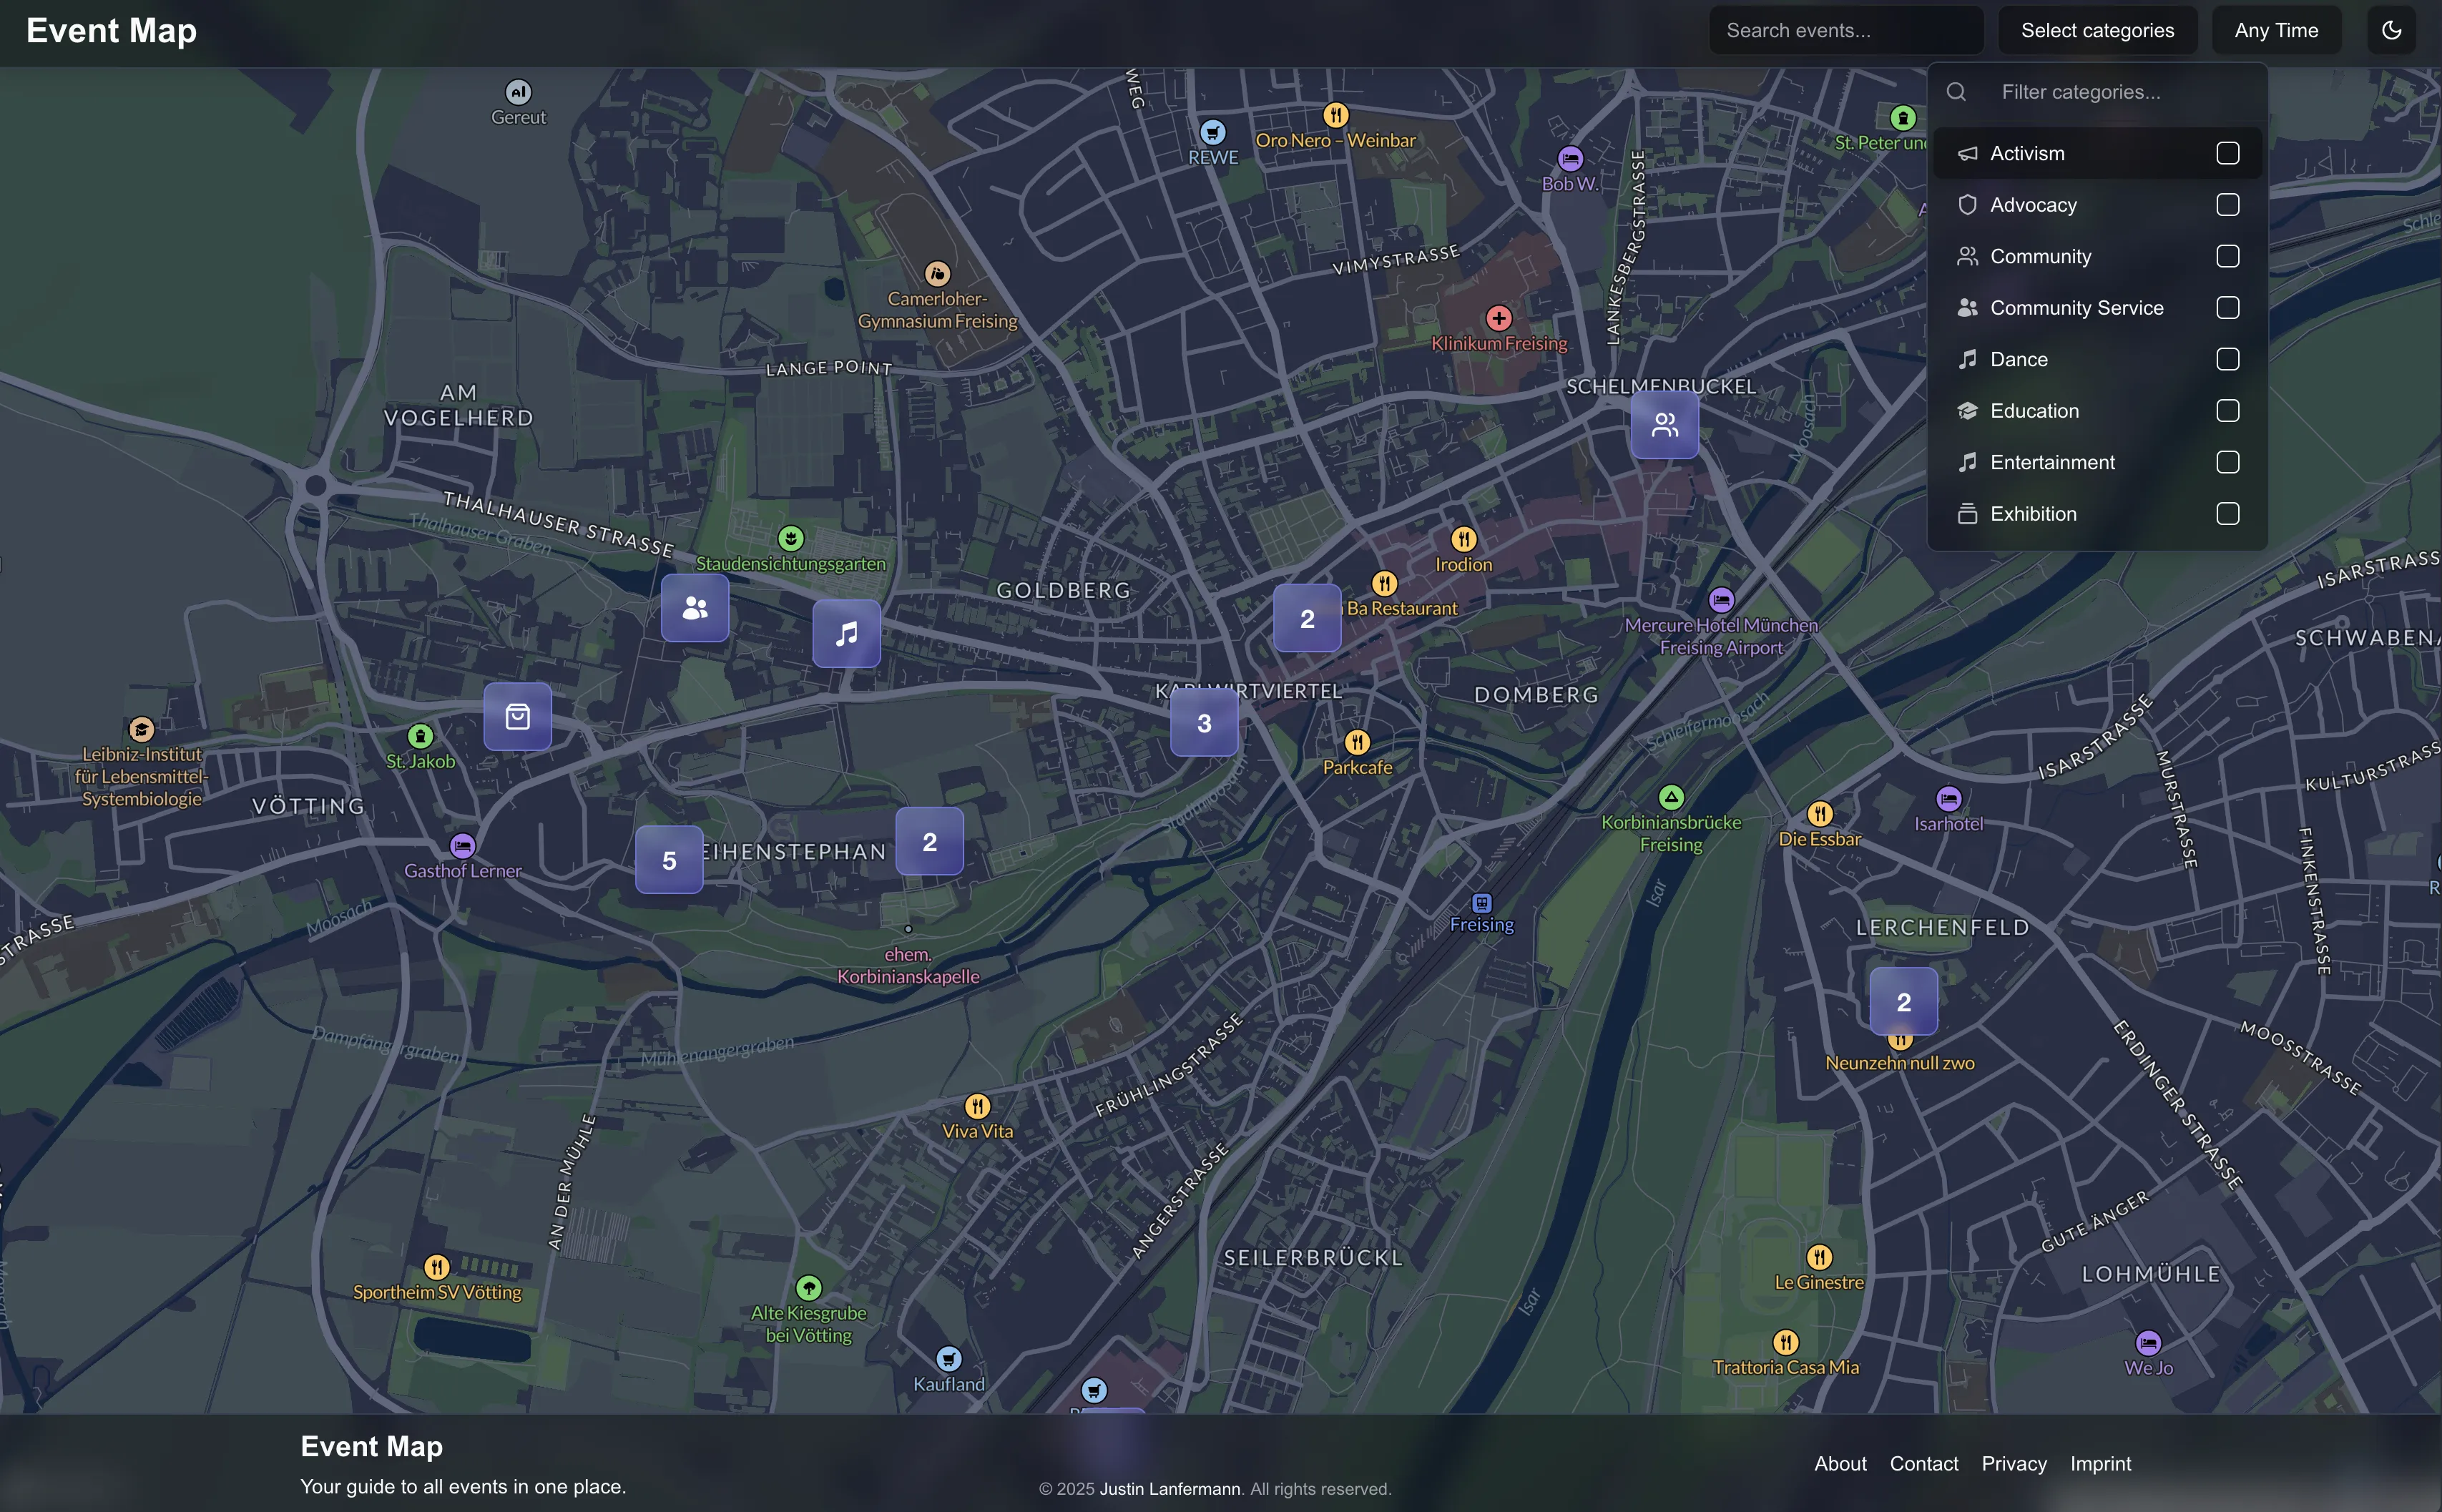The width and height of the screenshot is (2442, 1512).
Task: Expand the cluster marker labeled 3
Action: click(1204, 723)
